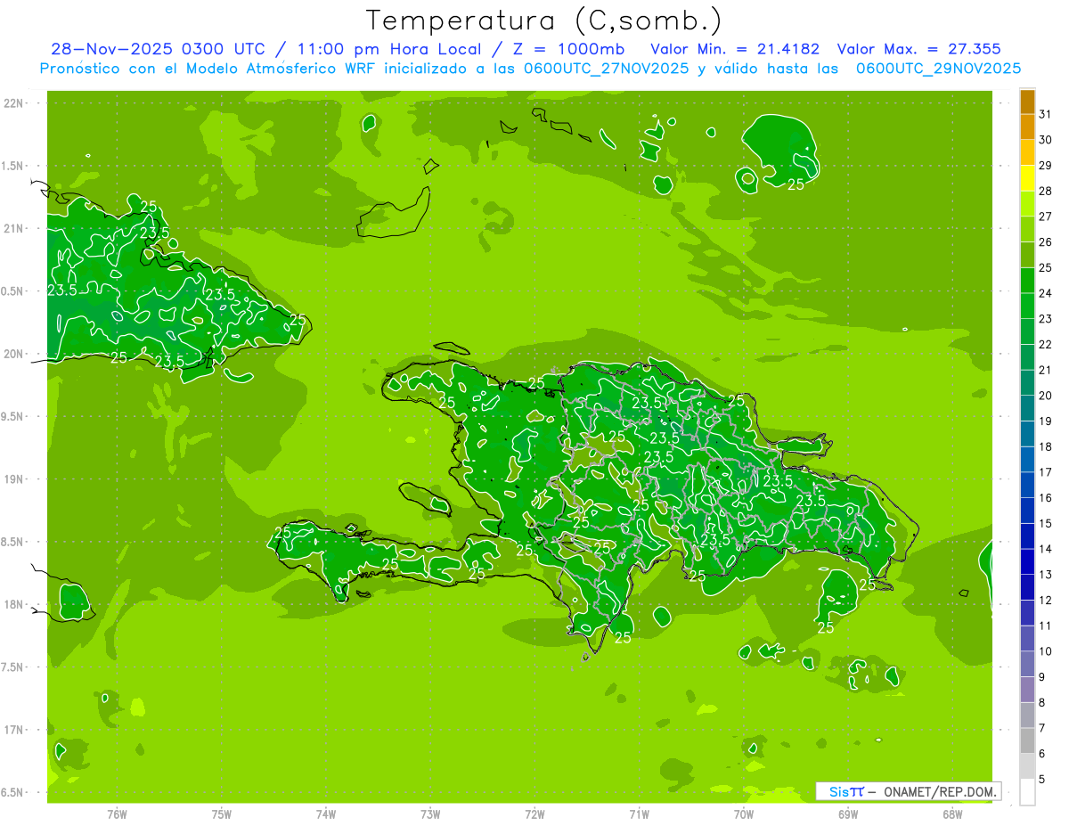Click the "0600UTC_29NOV2025" valid-until time text

pos(938,69)
